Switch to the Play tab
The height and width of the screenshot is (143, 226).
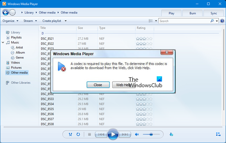pyautogui.click(x=171, y=13)
